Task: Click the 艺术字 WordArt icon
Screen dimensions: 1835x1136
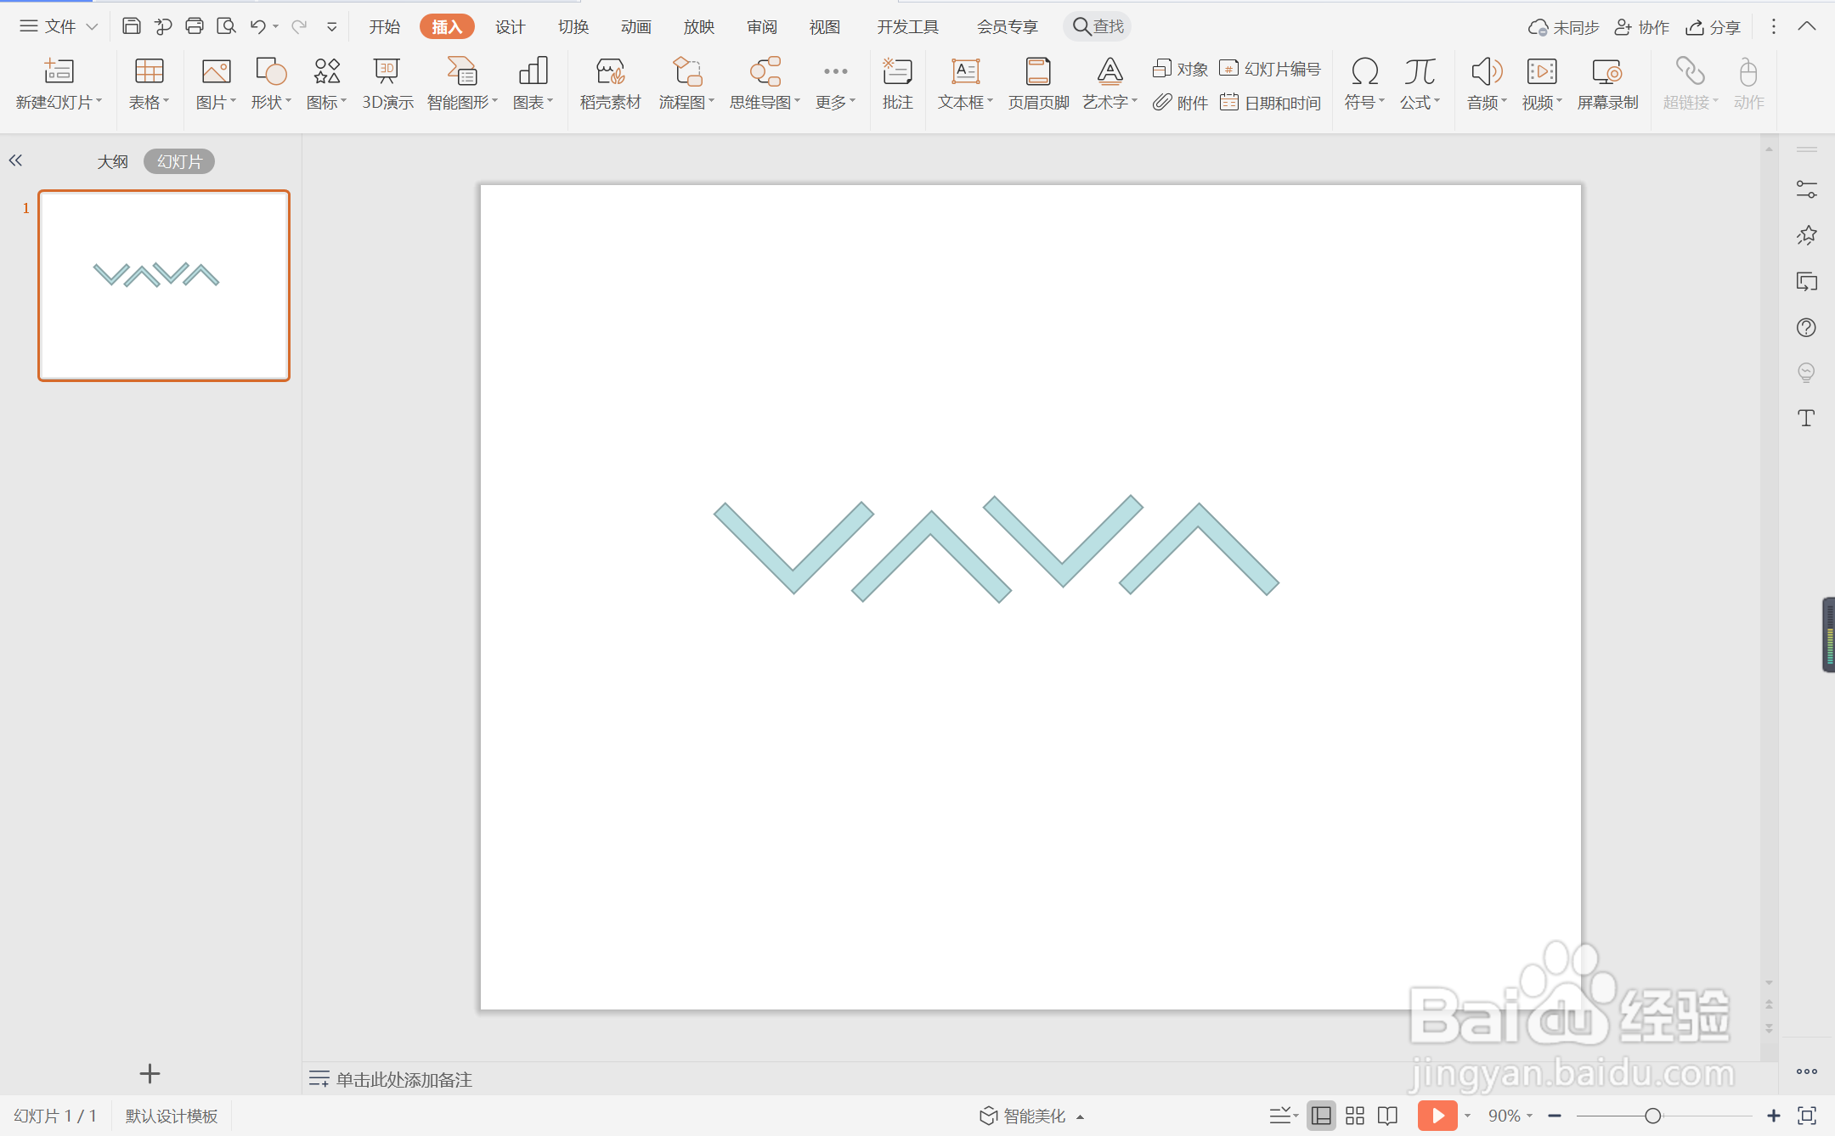Action: (1109, 73)
